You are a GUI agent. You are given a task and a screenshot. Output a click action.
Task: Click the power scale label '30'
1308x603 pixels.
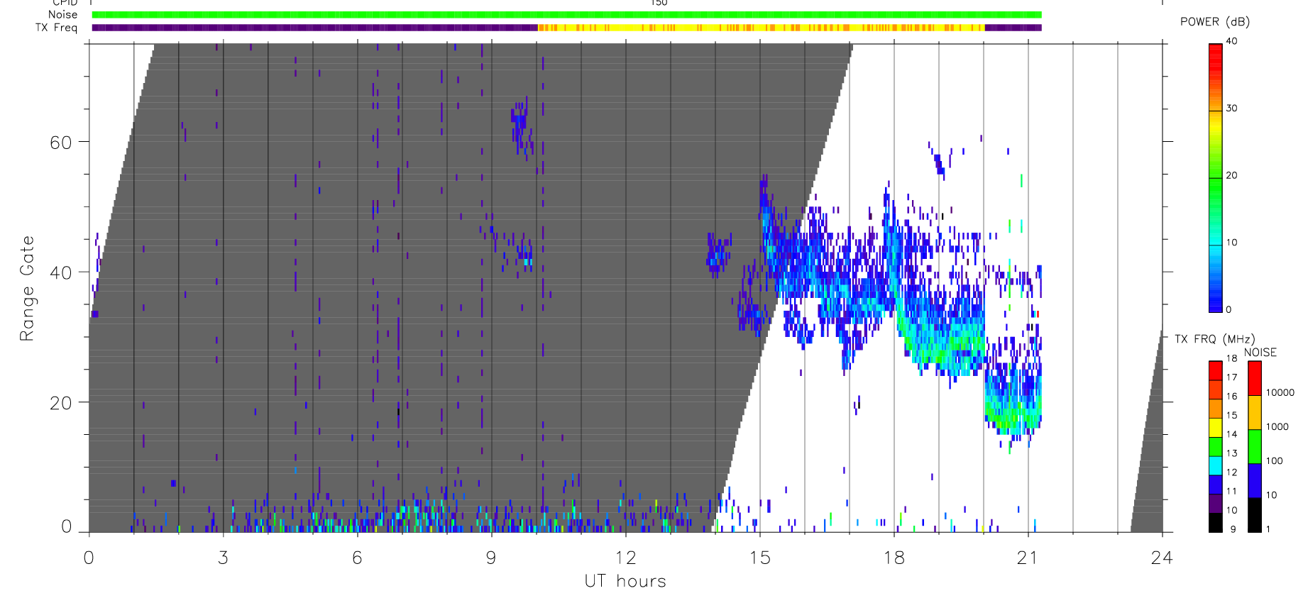click(1231, 109)
